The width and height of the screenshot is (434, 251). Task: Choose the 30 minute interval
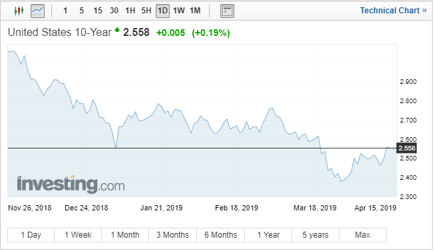[x=114, y=11]
